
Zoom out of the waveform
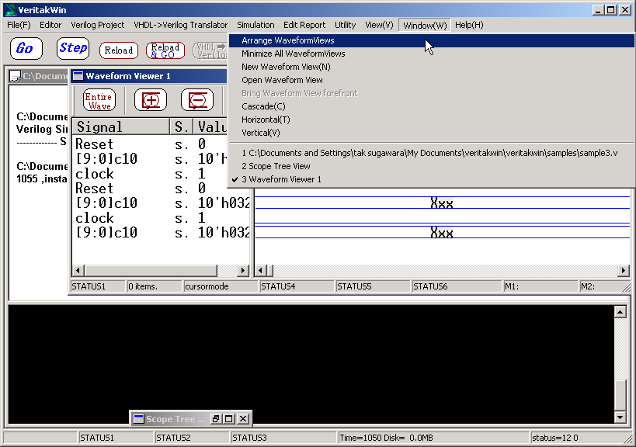click(x=197, y=101)
